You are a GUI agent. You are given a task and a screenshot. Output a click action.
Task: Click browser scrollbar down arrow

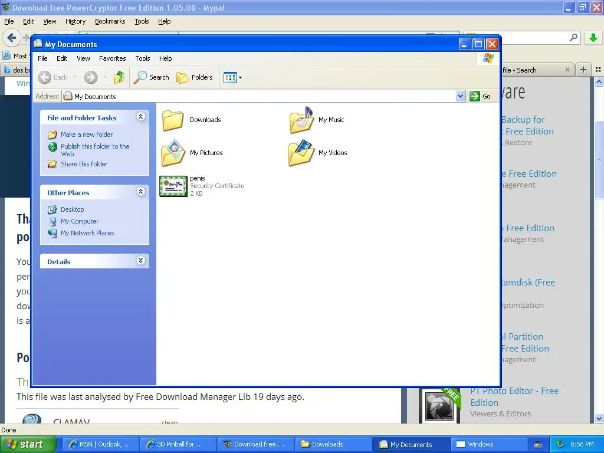[599, 419]
